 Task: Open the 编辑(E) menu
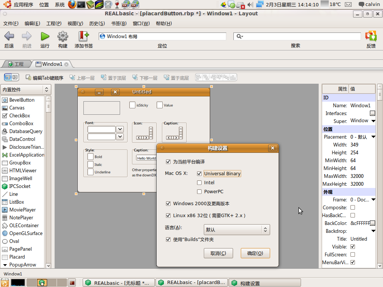coord(32,24)
